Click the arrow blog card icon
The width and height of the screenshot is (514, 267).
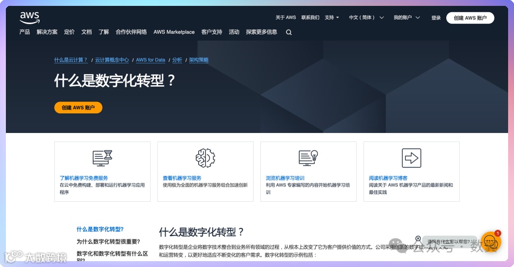point(411,158)
